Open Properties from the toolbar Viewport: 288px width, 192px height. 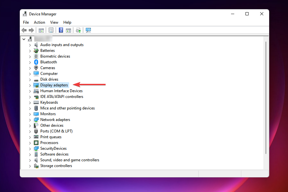pos(51,30)
